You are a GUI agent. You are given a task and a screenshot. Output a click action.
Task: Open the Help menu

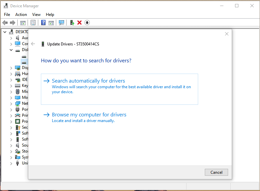coord(50,15)
